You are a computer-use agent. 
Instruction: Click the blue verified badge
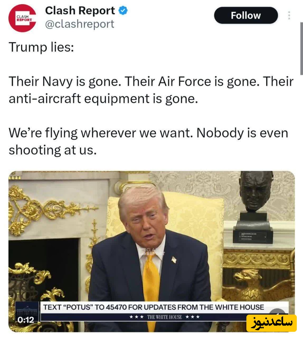pyautogui.click(x=123, y=11)
